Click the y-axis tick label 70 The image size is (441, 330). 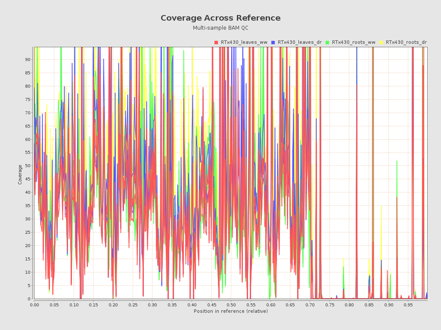pos(28,113)
